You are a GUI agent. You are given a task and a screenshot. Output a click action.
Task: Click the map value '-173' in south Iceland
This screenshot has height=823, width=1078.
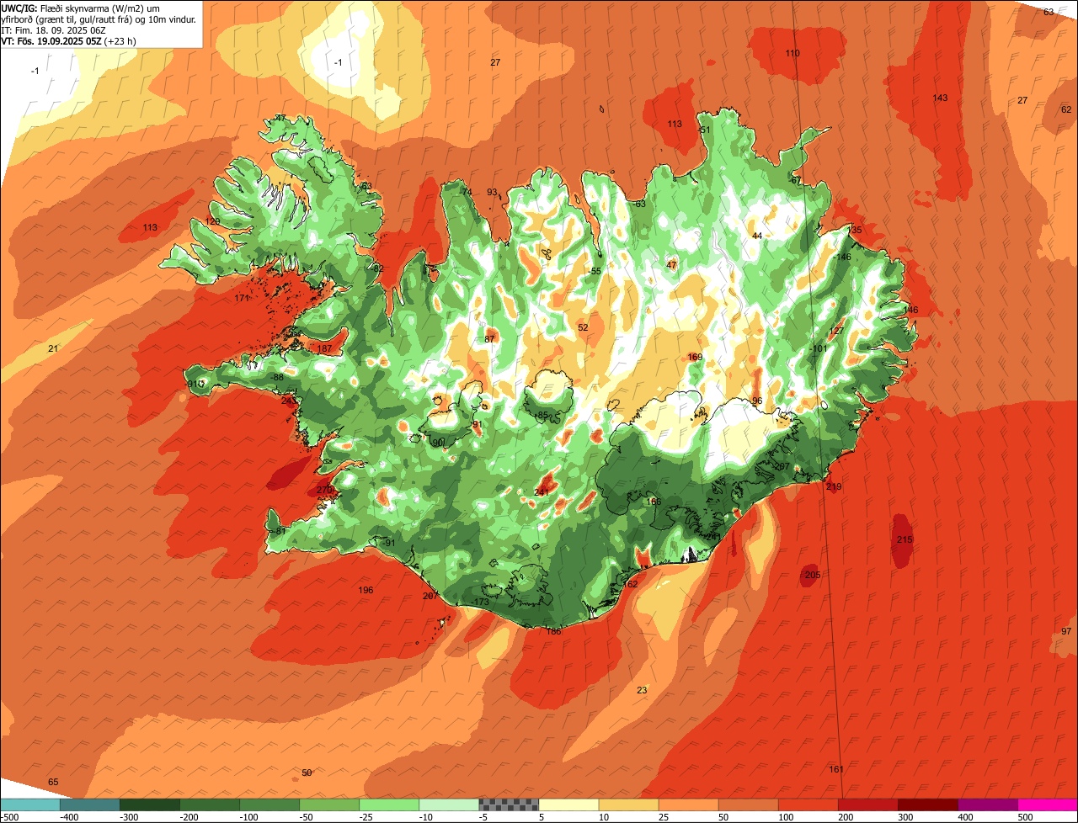(x=481, y=602)
